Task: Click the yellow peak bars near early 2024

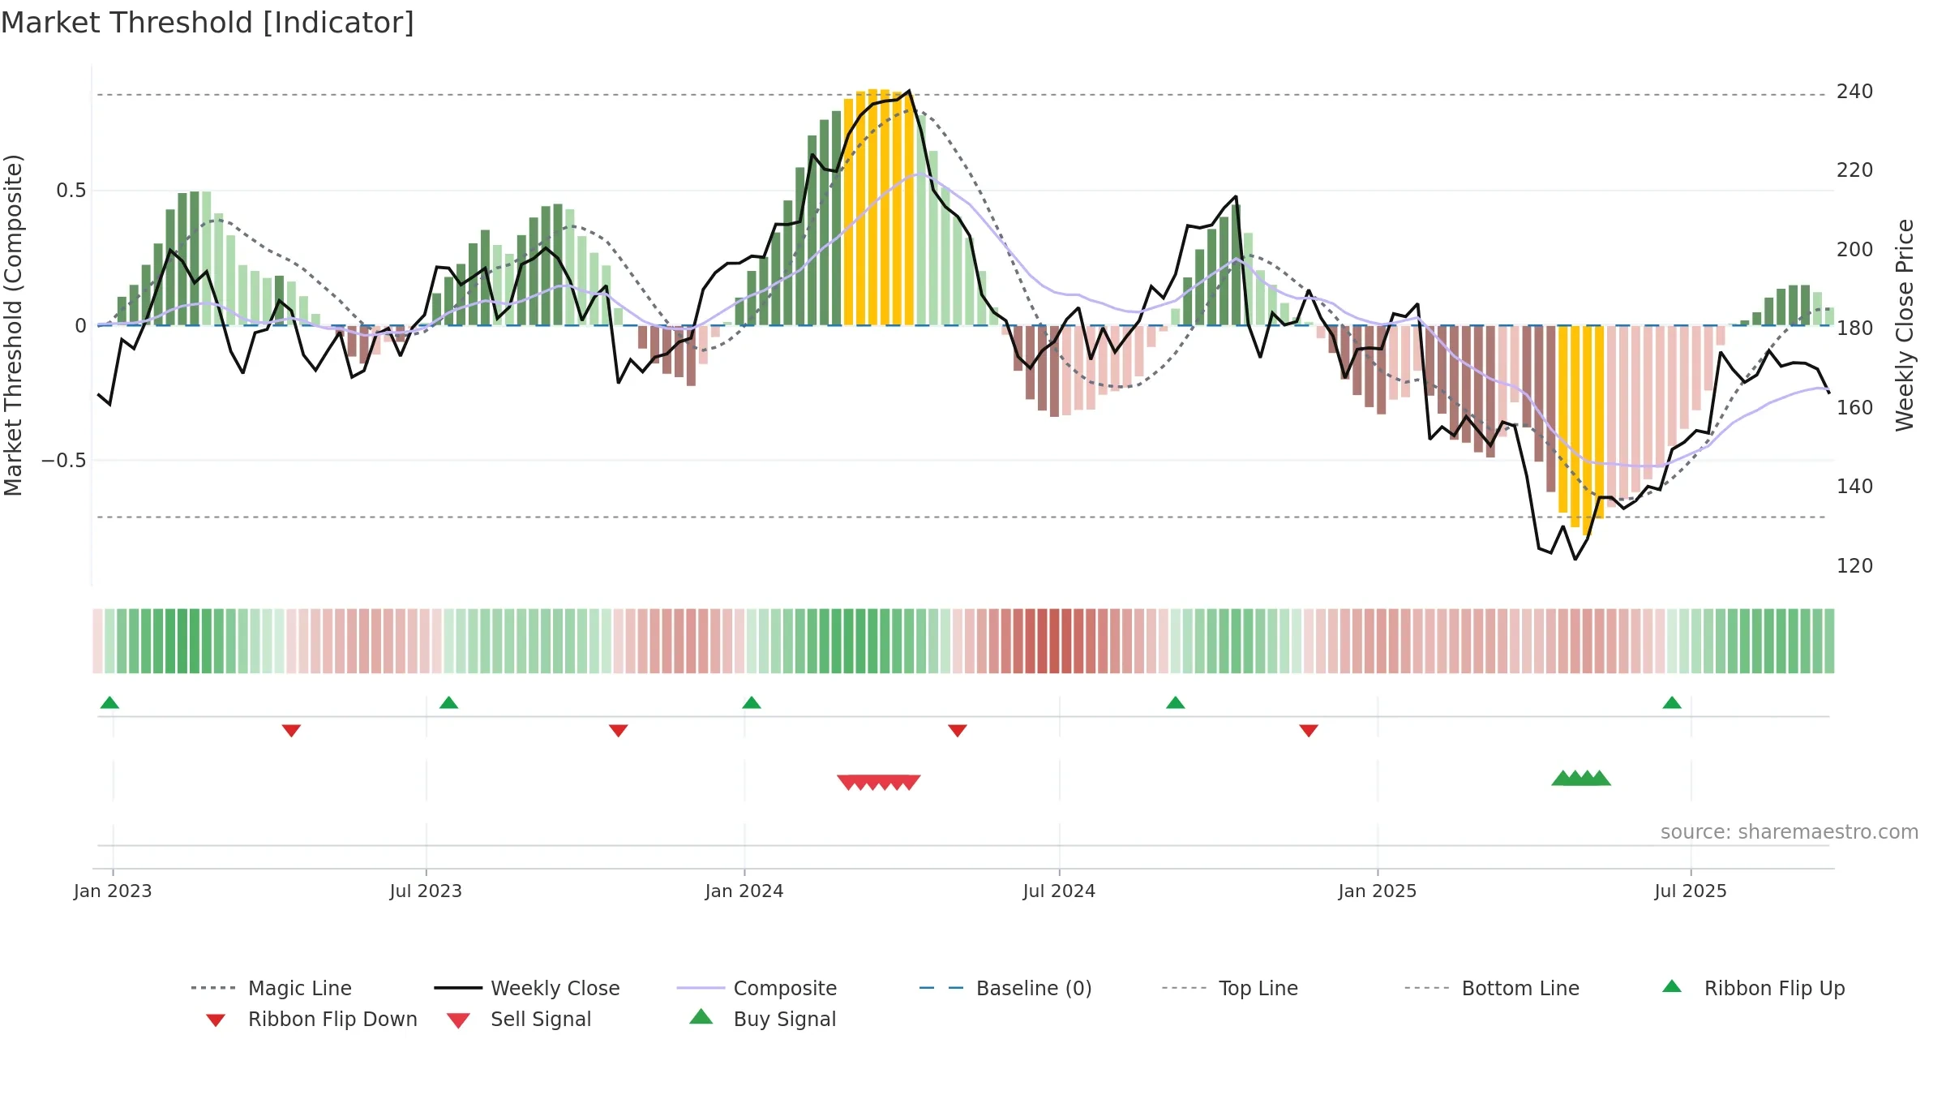Action: click(x=879, y=208)
